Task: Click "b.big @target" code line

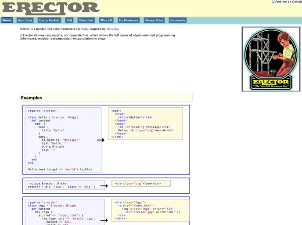Action: pyautogui.click(x=53, y=146)
